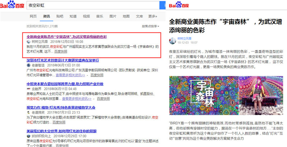Open 百度快照 for the 宇宙森林 result
The width and height of the screenshot is (287, 147).
pyautogui.click(x=61, y=51)
